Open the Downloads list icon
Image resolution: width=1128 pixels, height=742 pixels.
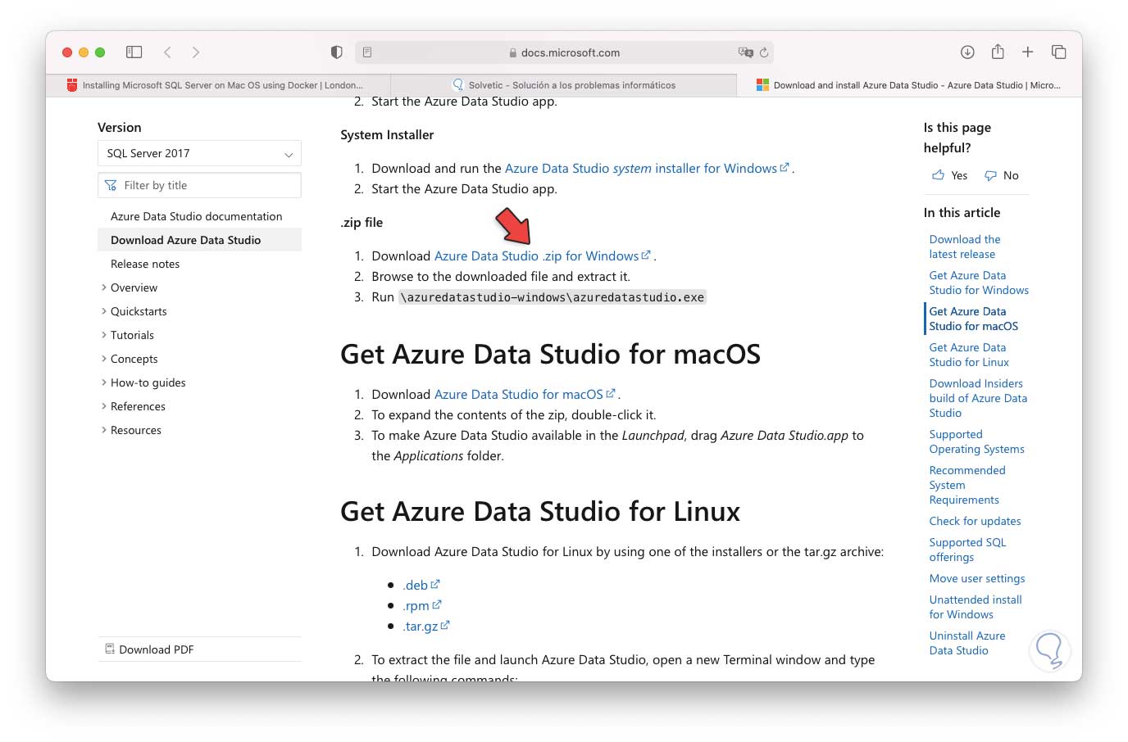967,51
